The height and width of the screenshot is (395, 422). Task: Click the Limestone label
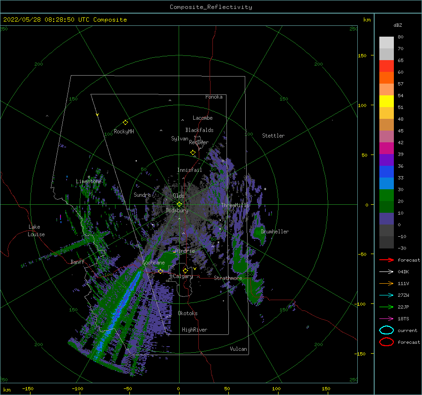[89, 181]
